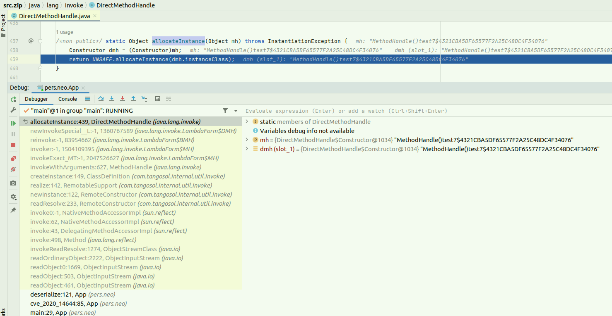Select frame reinvoke:-1, 83954662

130,140
